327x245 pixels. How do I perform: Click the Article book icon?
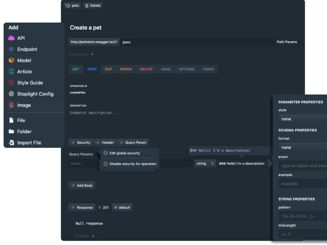[11, 72]
